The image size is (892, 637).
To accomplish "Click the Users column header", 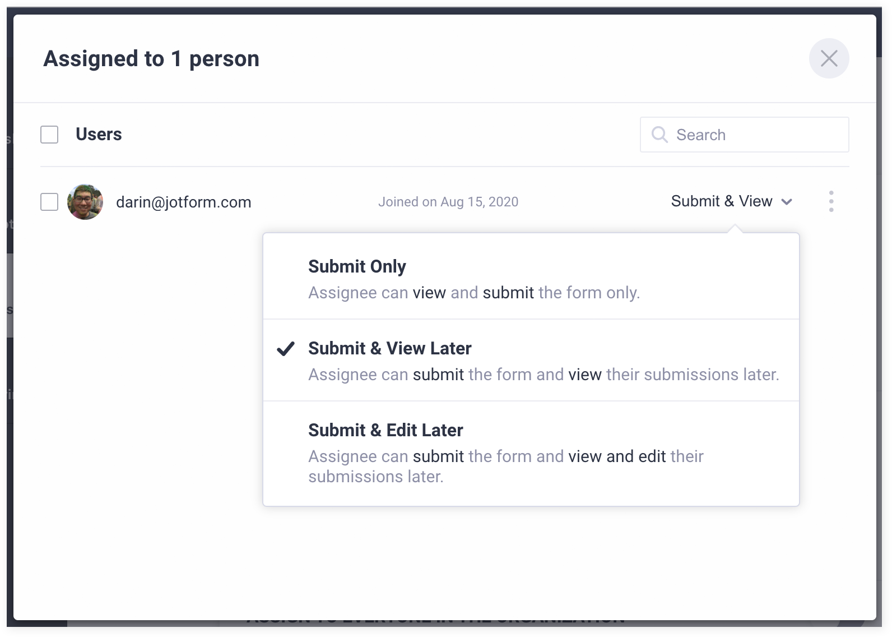I will (99, 135).
